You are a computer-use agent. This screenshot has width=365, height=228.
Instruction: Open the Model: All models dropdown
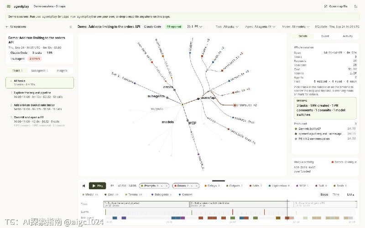[x=296, y=27]
